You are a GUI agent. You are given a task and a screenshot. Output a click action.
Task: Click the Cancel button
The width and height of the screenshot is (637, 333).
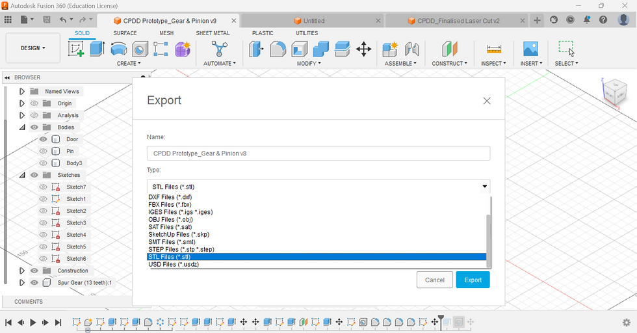click(x=435, y=280)
